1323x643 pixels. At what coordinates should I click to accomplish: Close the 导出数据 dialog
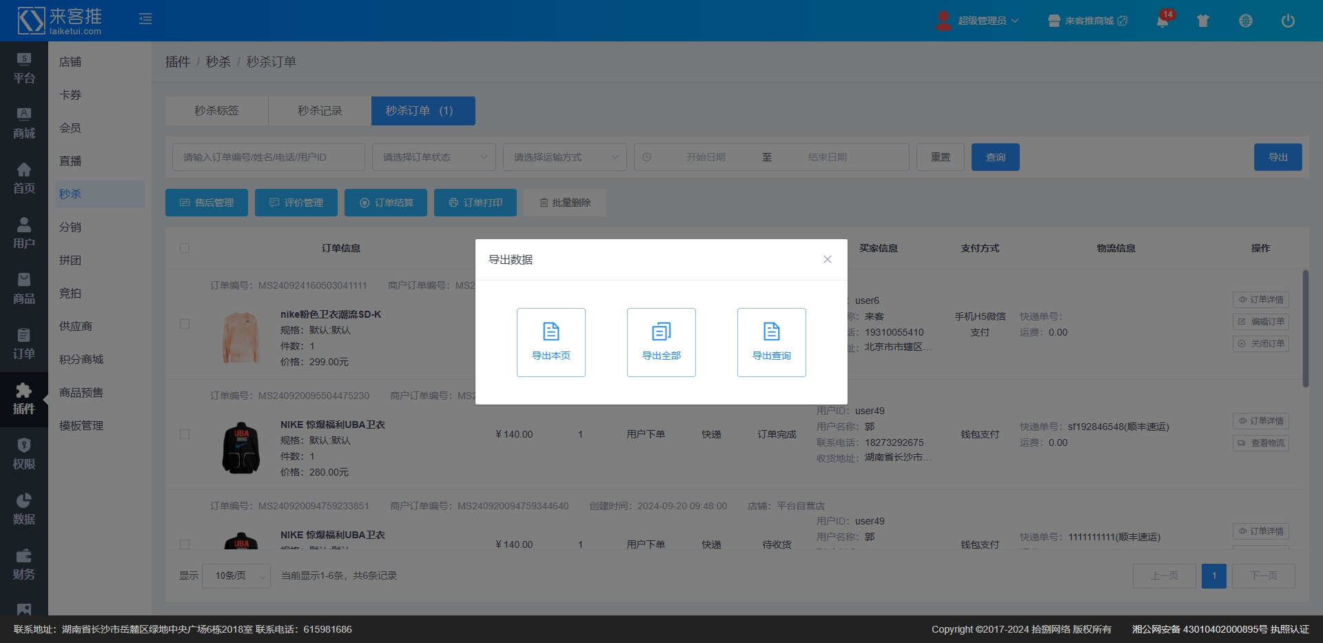(827, 259)
